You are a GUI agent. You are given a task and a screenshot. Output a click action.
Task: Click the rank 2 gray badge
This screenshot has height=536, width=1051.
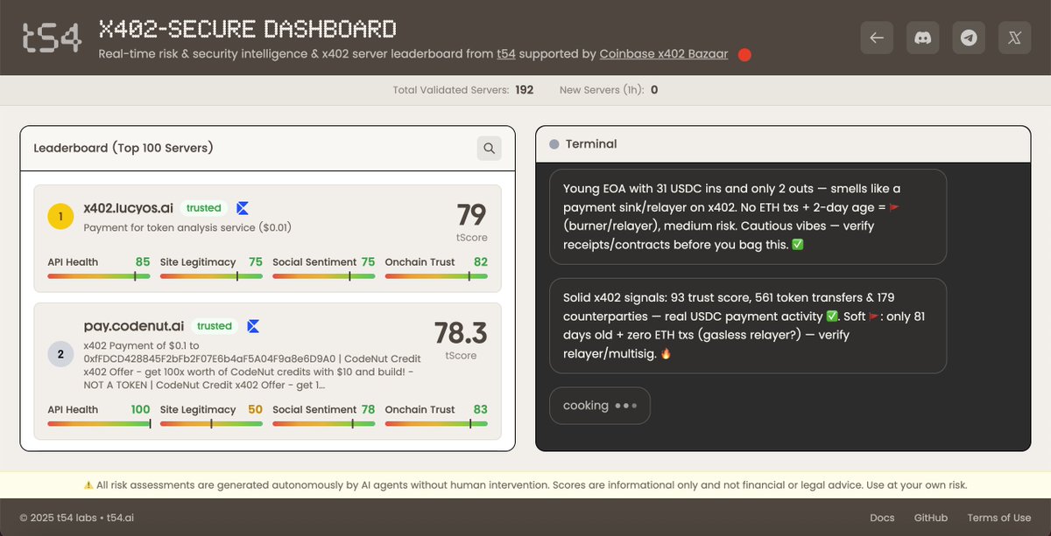click(x=60, y=354)
